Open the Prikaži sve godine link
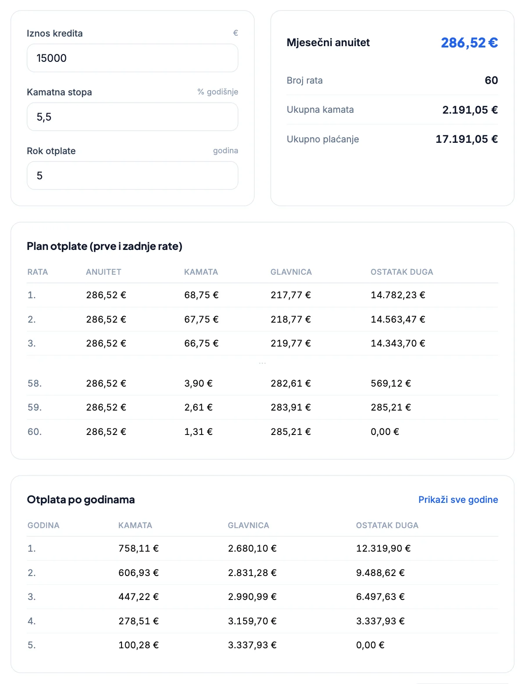Screen dimensions: 525x684 458,499
